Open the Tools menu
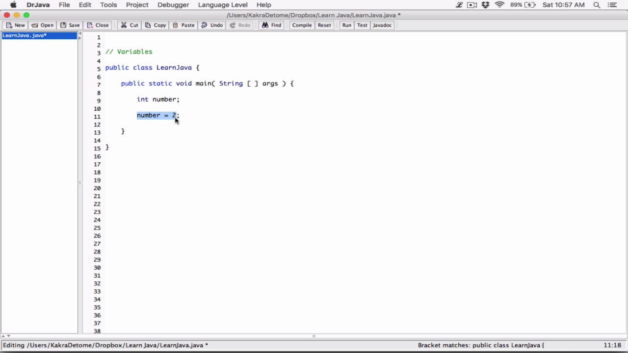 [108, 5]
